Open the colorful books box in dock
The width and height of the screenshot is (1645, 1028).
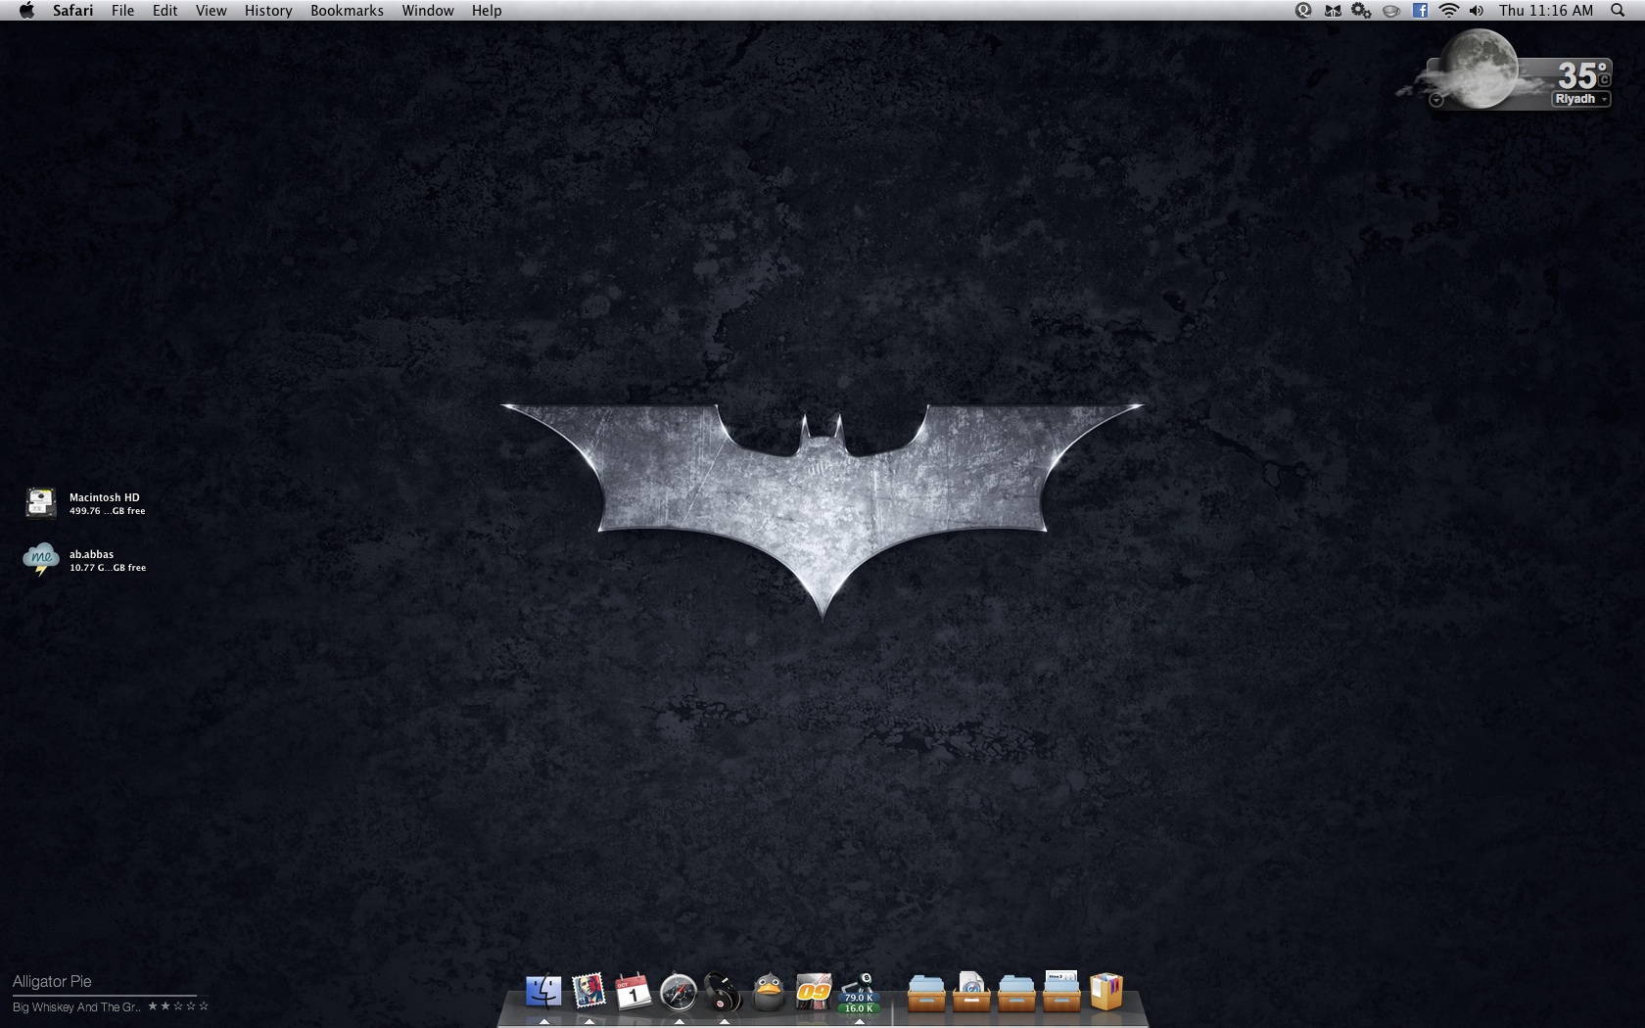[1106, 992]
